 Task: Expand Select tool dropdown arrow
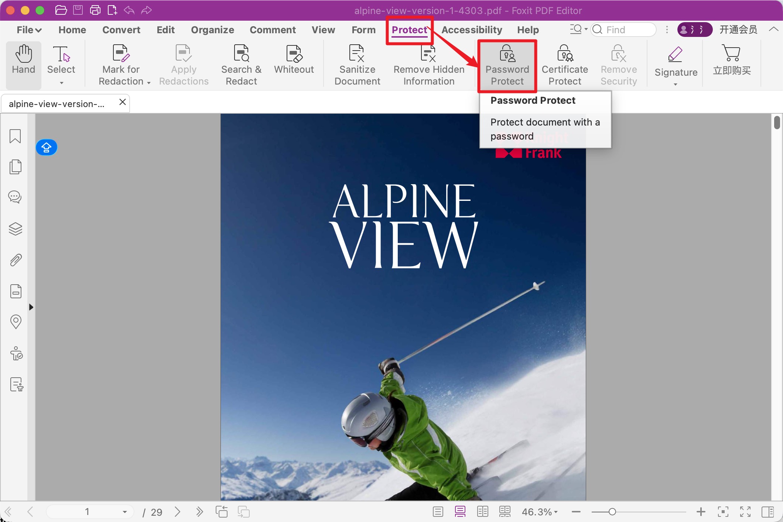(62, 83)
